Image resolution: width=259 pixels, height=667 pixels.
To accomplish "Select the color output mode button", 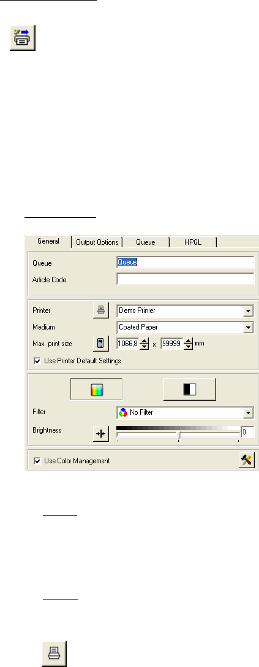I will pyautogui.click(x=96, y=389).
